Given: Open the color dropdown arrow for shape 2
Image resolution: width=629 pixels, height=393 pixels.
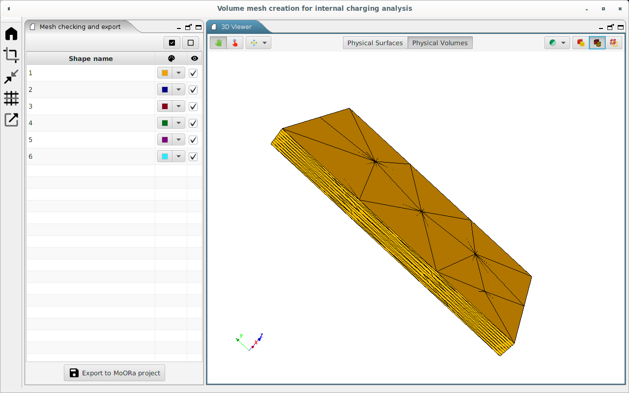Looking at the screenshot, I should tap(178, 90).
